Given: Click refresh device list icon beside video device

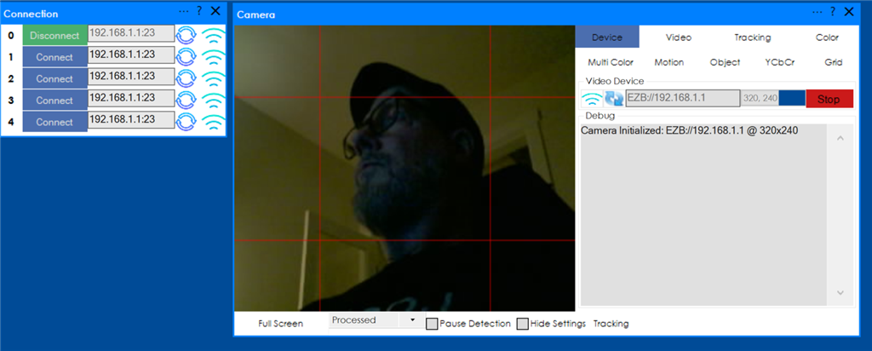Looking at the screenshot, I should pyautogui.click(x=613, y=99).
